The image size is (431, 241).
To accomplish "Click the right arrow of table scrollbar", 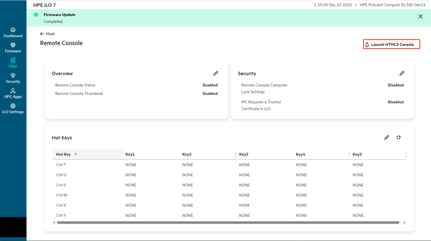I will pyautogui.click(x=405, y=223).
